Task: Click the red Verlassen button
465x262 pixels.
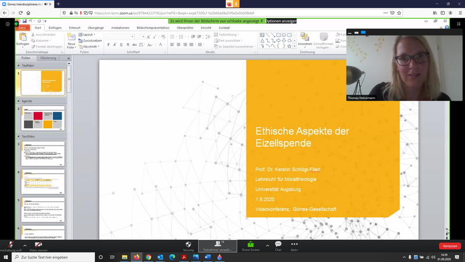Action: pos(449,246)
